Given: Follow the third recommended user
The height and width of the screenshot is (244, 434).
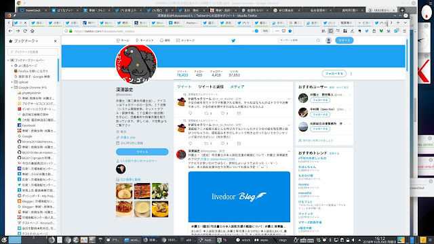Looking at the screenshot, I should click(320, 129).
